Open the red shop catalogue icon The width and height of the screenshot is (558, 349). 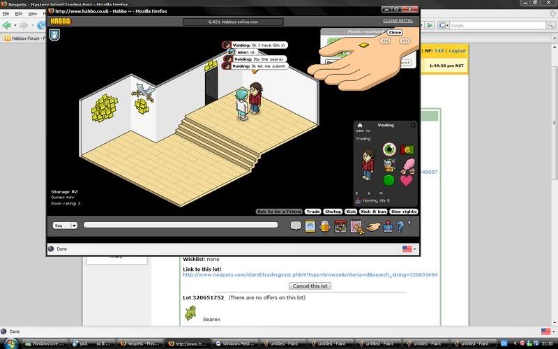pyautogui.click(x=340, y=226)
